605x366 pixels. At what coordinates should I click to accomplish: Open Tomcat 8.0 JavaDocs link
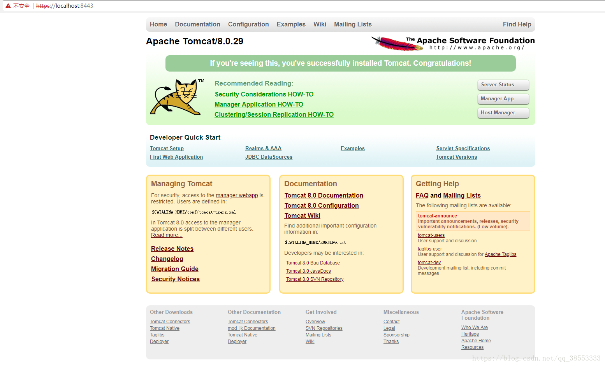tap(308, 271)
